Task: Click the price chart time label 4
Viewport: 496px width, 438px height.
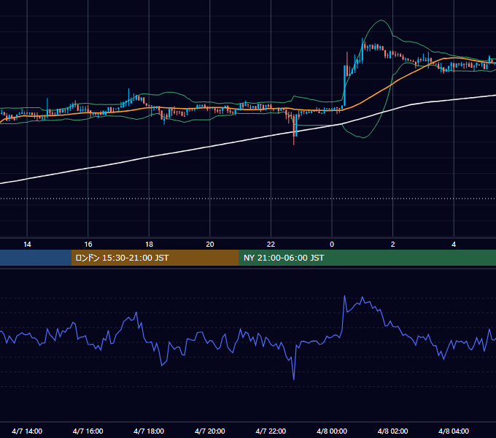Action: [454, 245]
